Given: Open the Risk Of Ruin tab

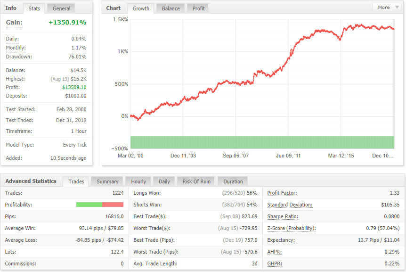Looking at the screenshot, I should click(x=196, y=181).
